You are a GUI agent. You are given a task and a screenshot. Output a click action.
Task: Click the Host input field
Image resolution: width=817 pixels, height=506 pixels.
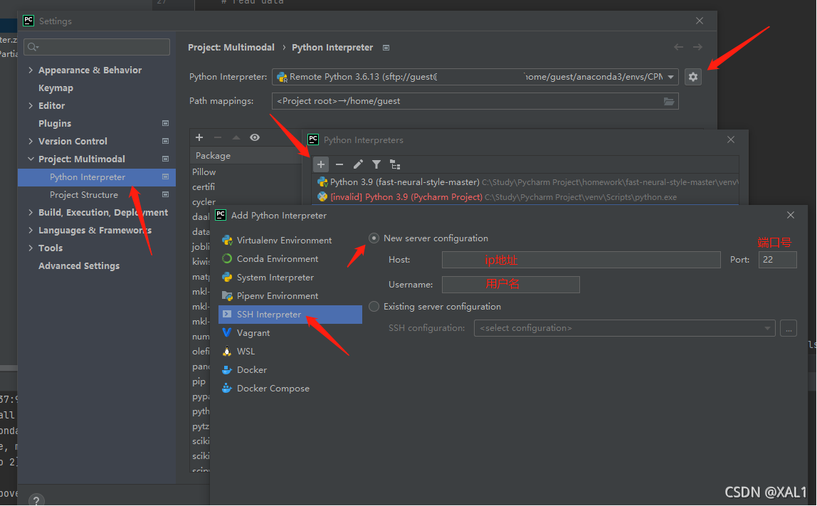click(x=581, y=260)
